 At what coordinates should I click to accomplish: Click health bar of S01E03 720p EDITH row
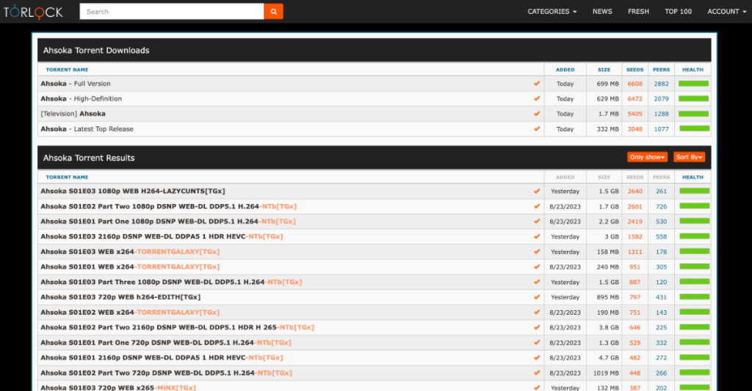pyautogui.click(x=695, y=297)
